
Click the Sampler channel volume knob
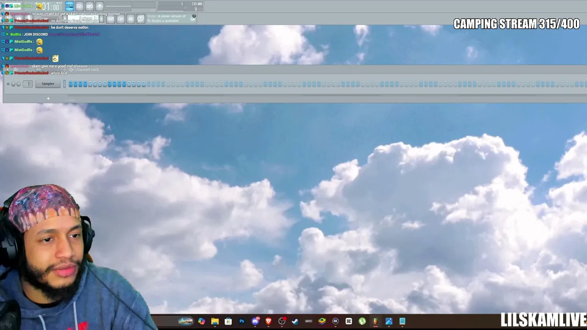(18, 84)
